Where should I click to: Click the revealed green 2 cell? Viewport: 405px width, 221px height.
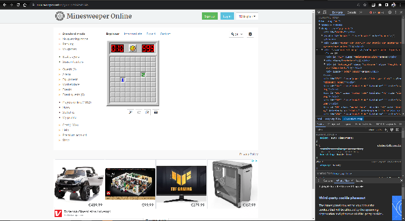(143, 75)
